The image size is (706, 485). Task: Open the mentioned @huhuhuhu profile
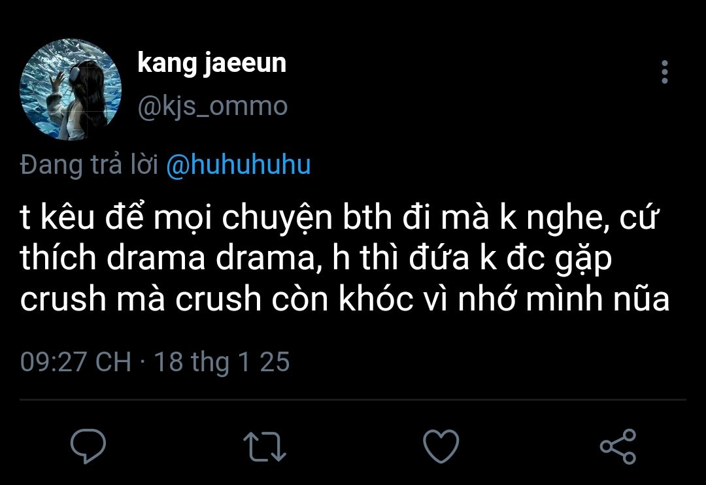click(x=239, y=165)
